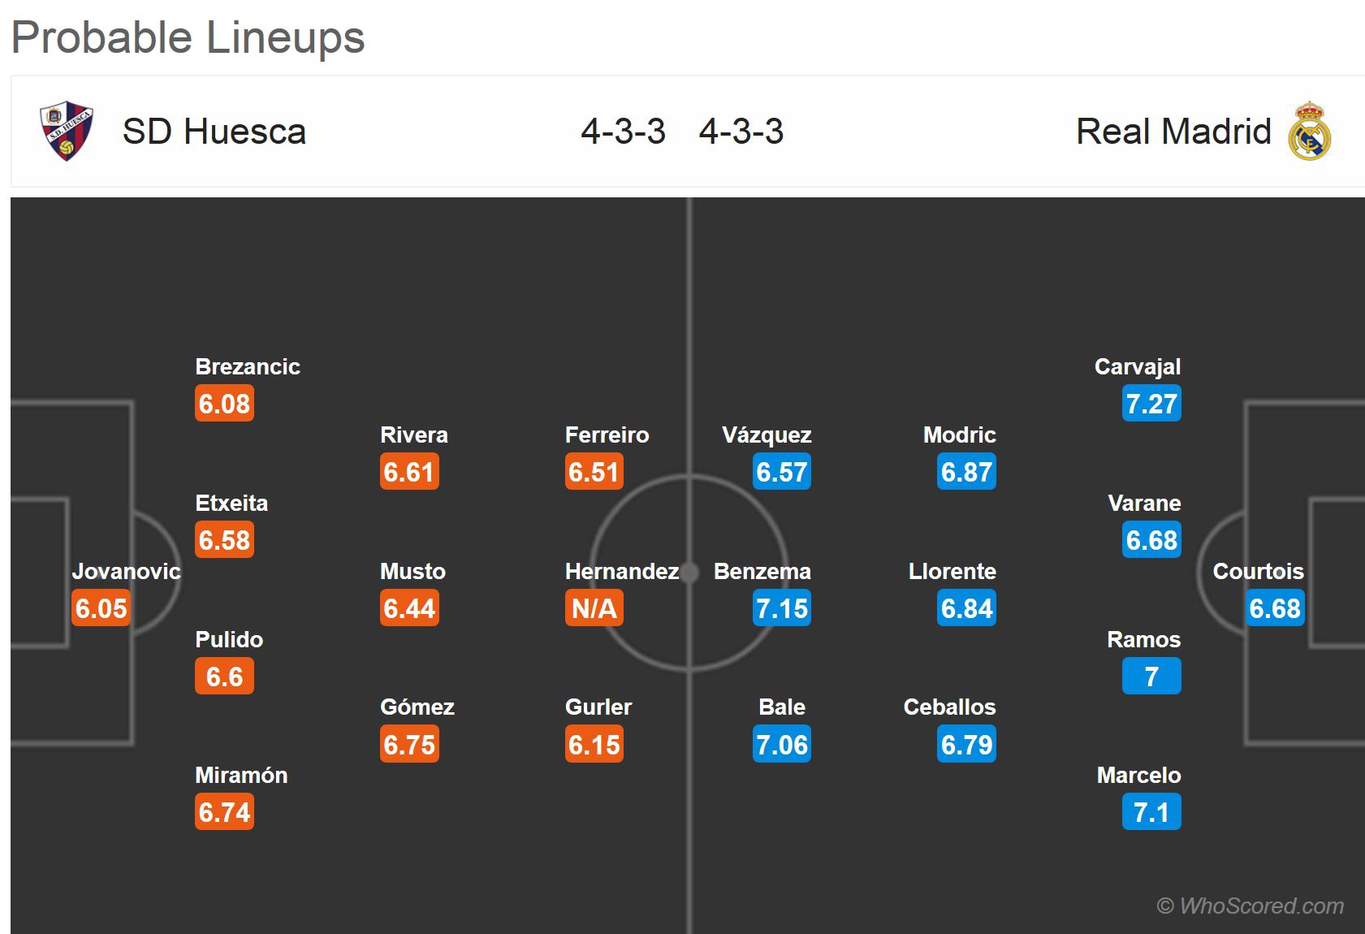Image resolution: width=1365 pixels, height=934 pixels.
Task: Select player name Courtois
Action: tap(1258, 571)
